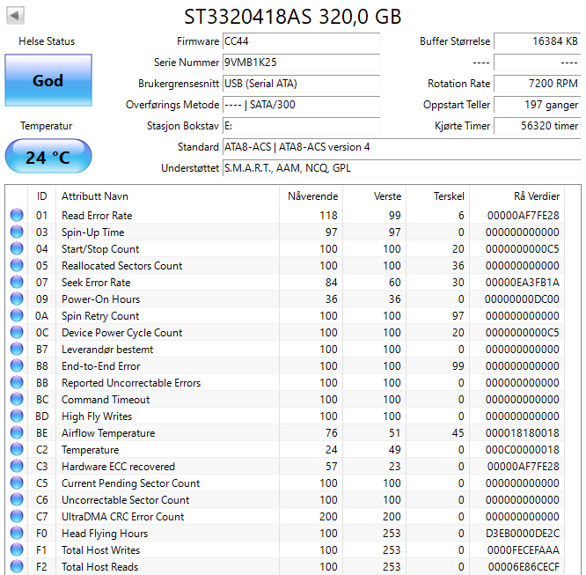
Task: Click the previous disk arrow button
Action: [16, 16]
